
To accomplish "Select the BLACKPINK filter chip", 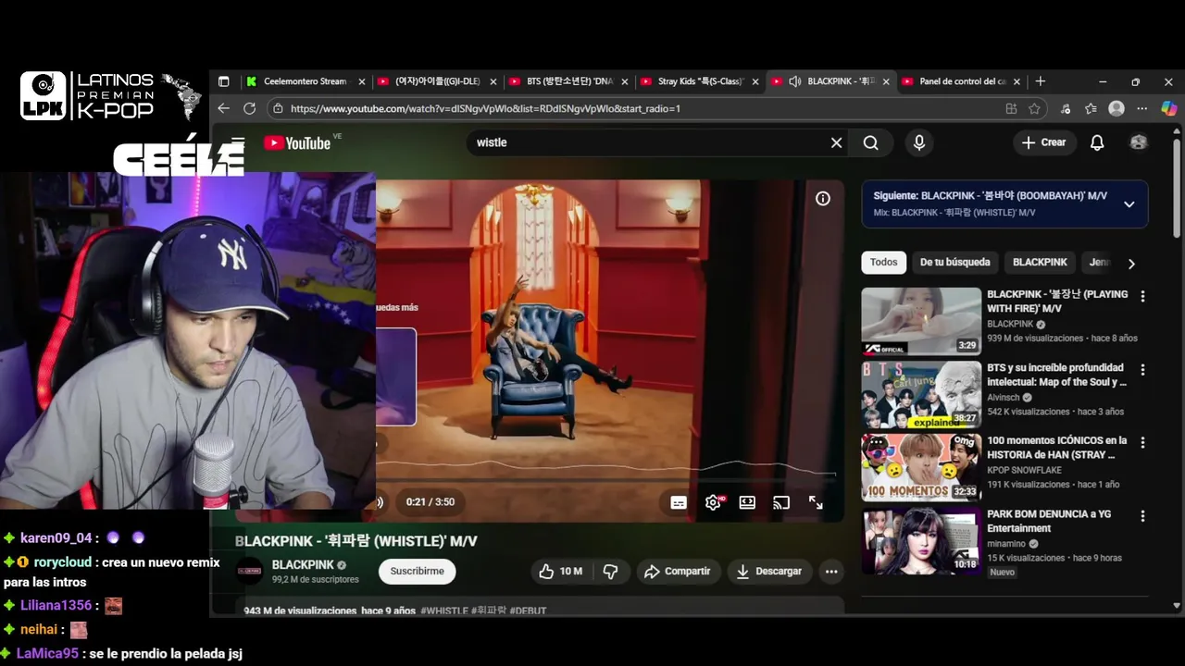I will (1040, 263).
